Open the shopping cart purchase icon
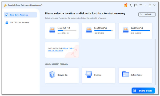 tap(126, 5)
